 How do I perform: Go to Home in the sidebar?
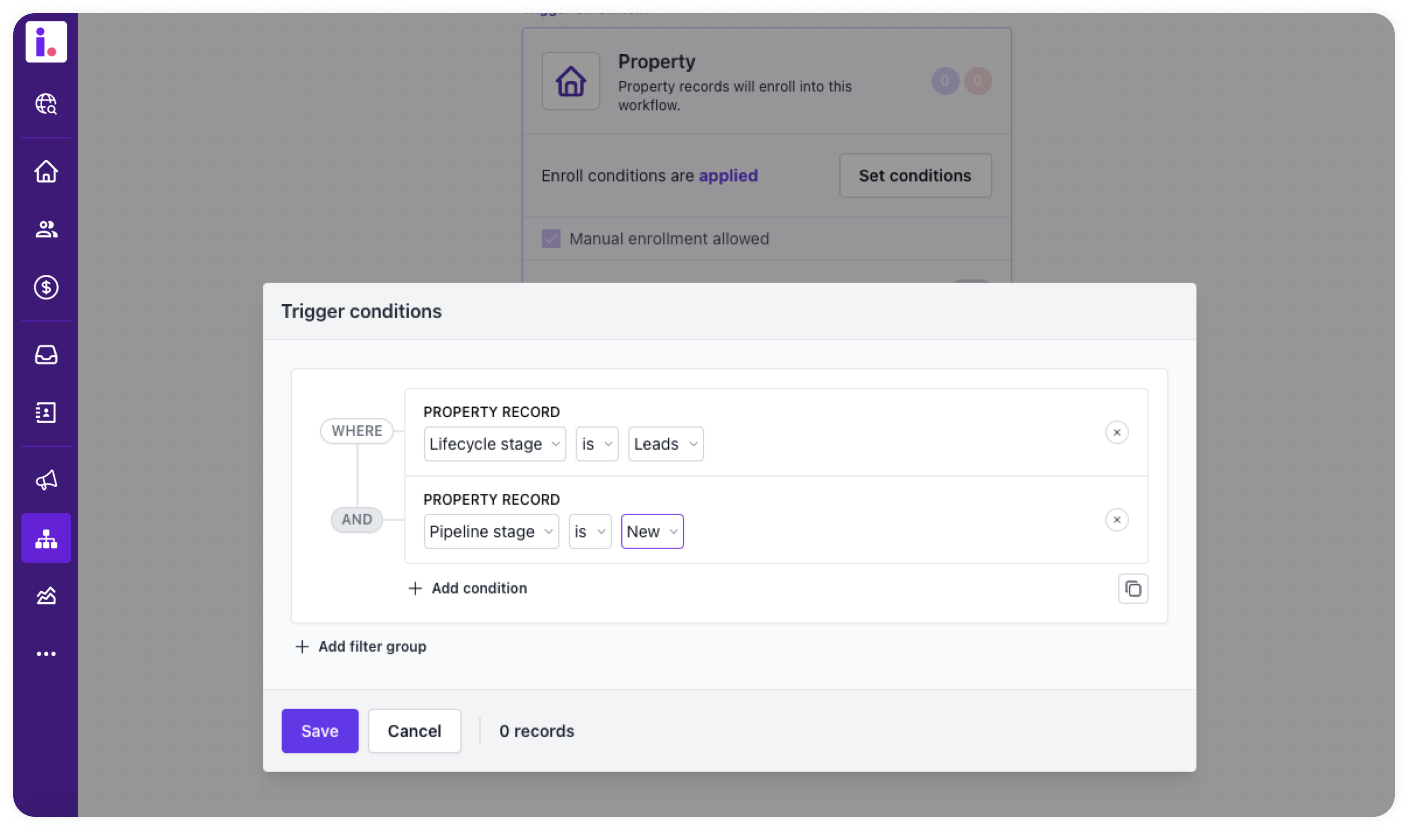(46, 172)
